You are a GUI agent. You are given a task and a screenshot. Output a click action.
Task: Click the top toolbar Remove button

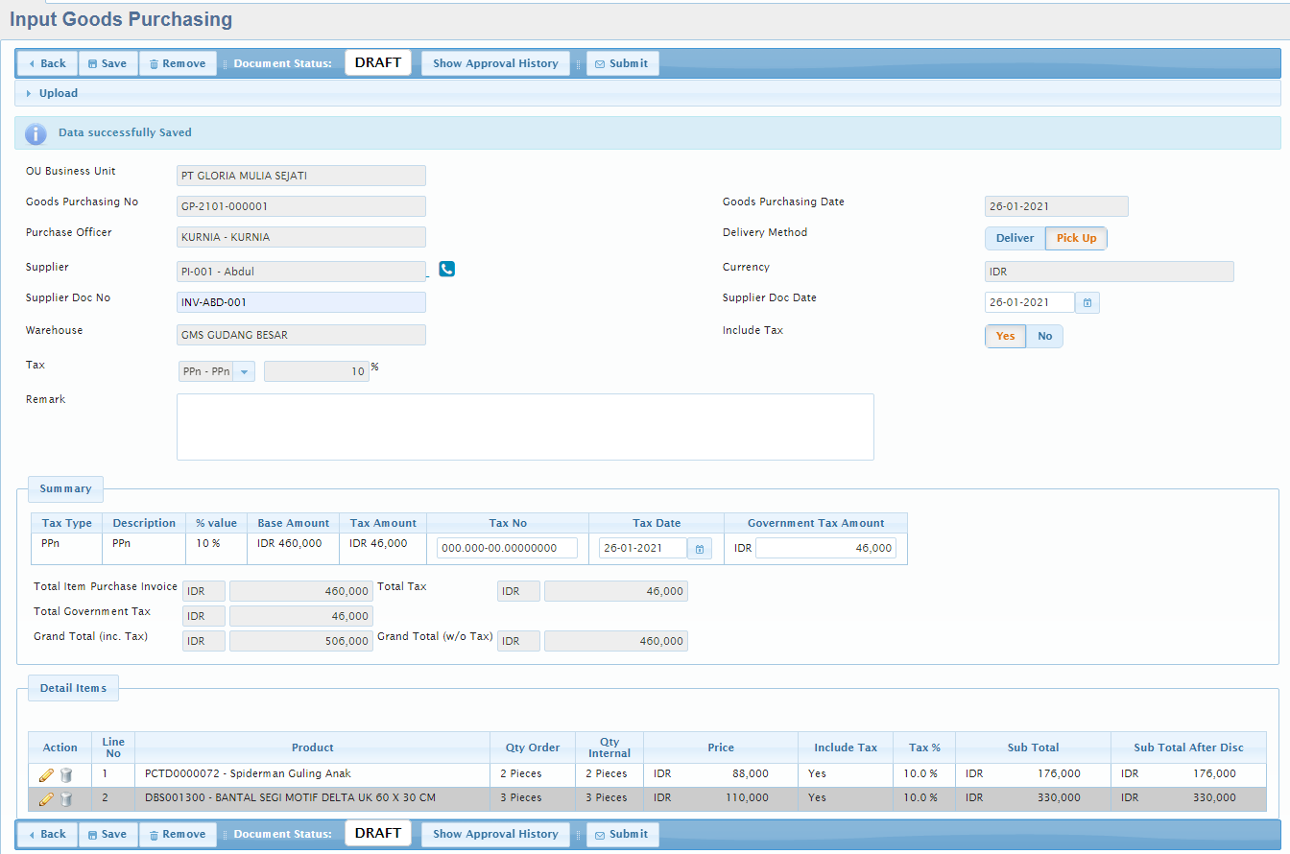click(x=179, y=63)
